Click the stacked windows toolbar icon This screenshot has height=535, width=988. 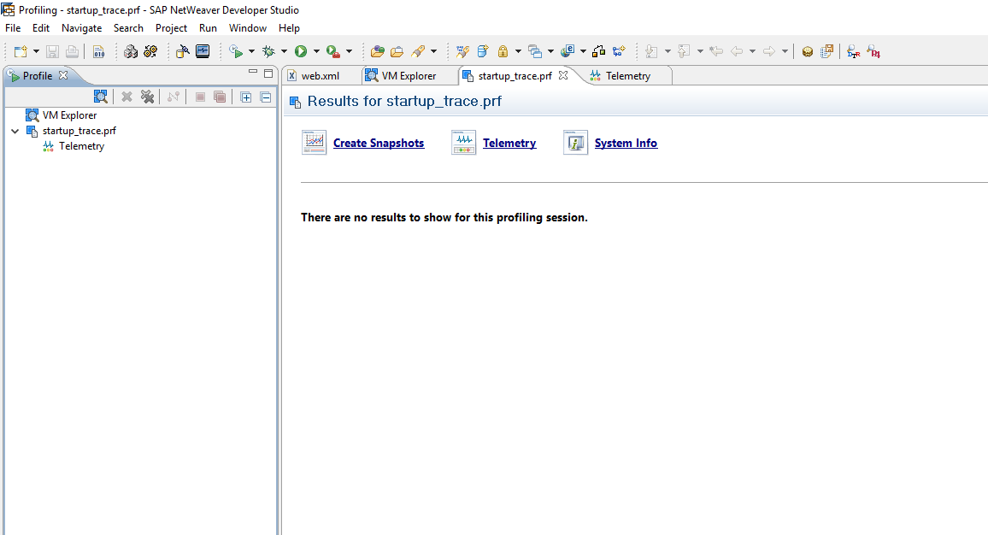coord(535,51)
